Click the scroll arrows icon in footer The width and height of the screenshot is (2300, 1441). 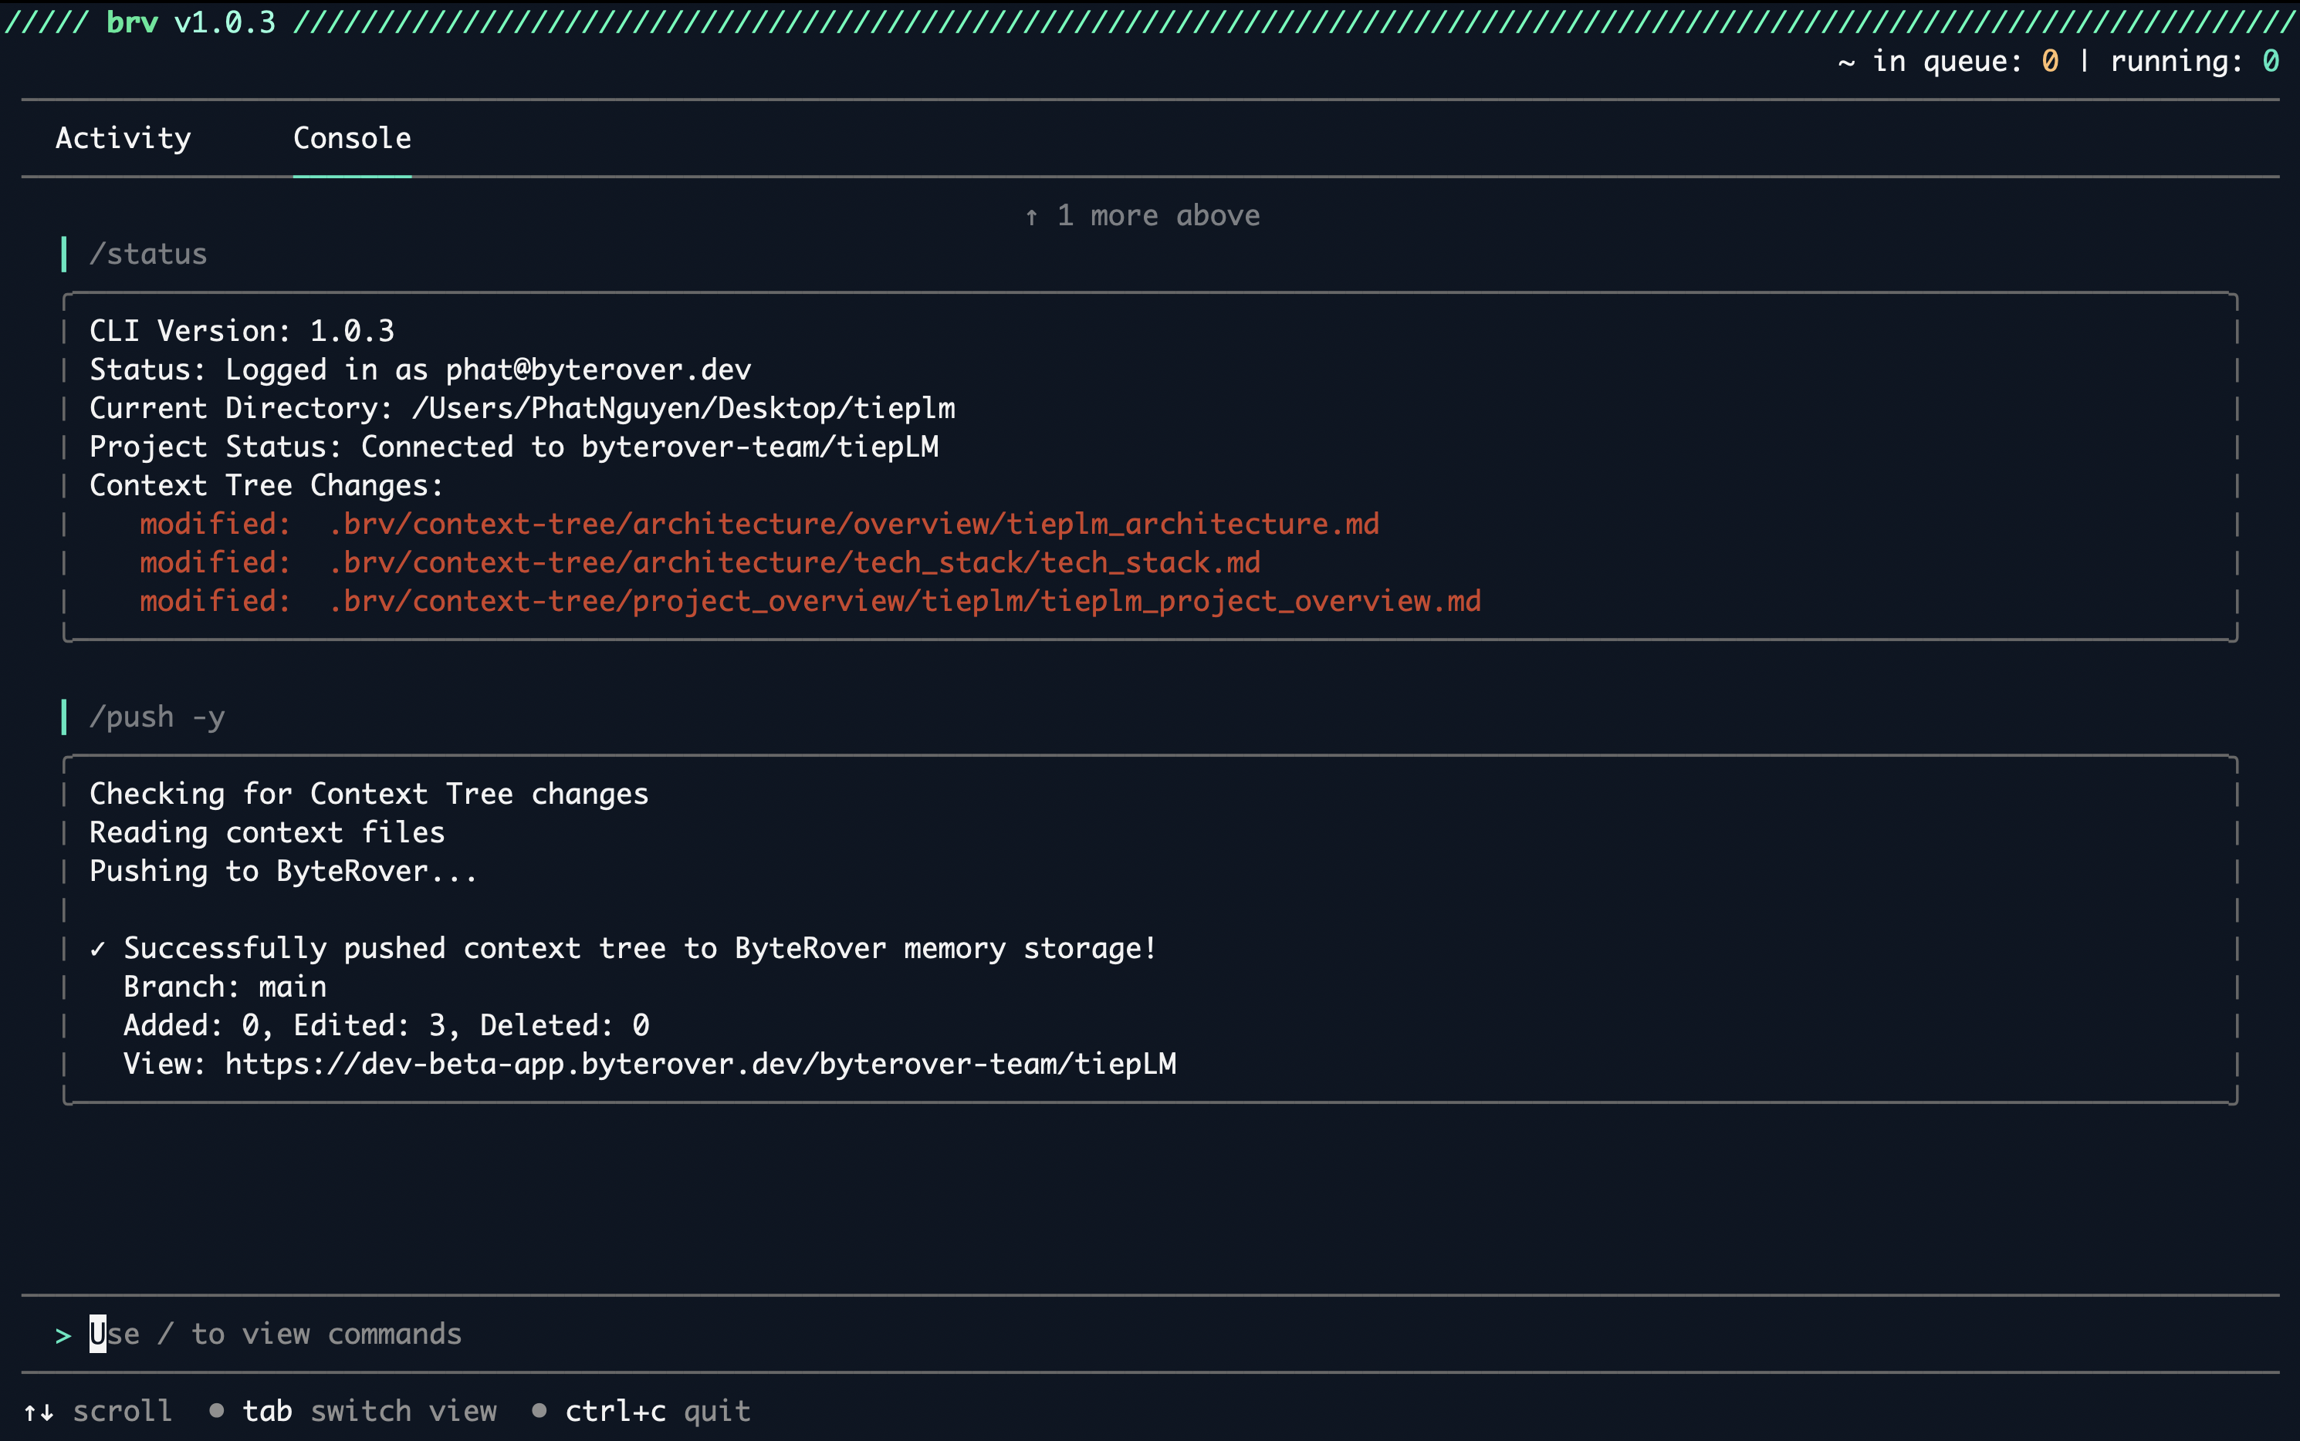pyautogui.click(x=38, y=1412)
